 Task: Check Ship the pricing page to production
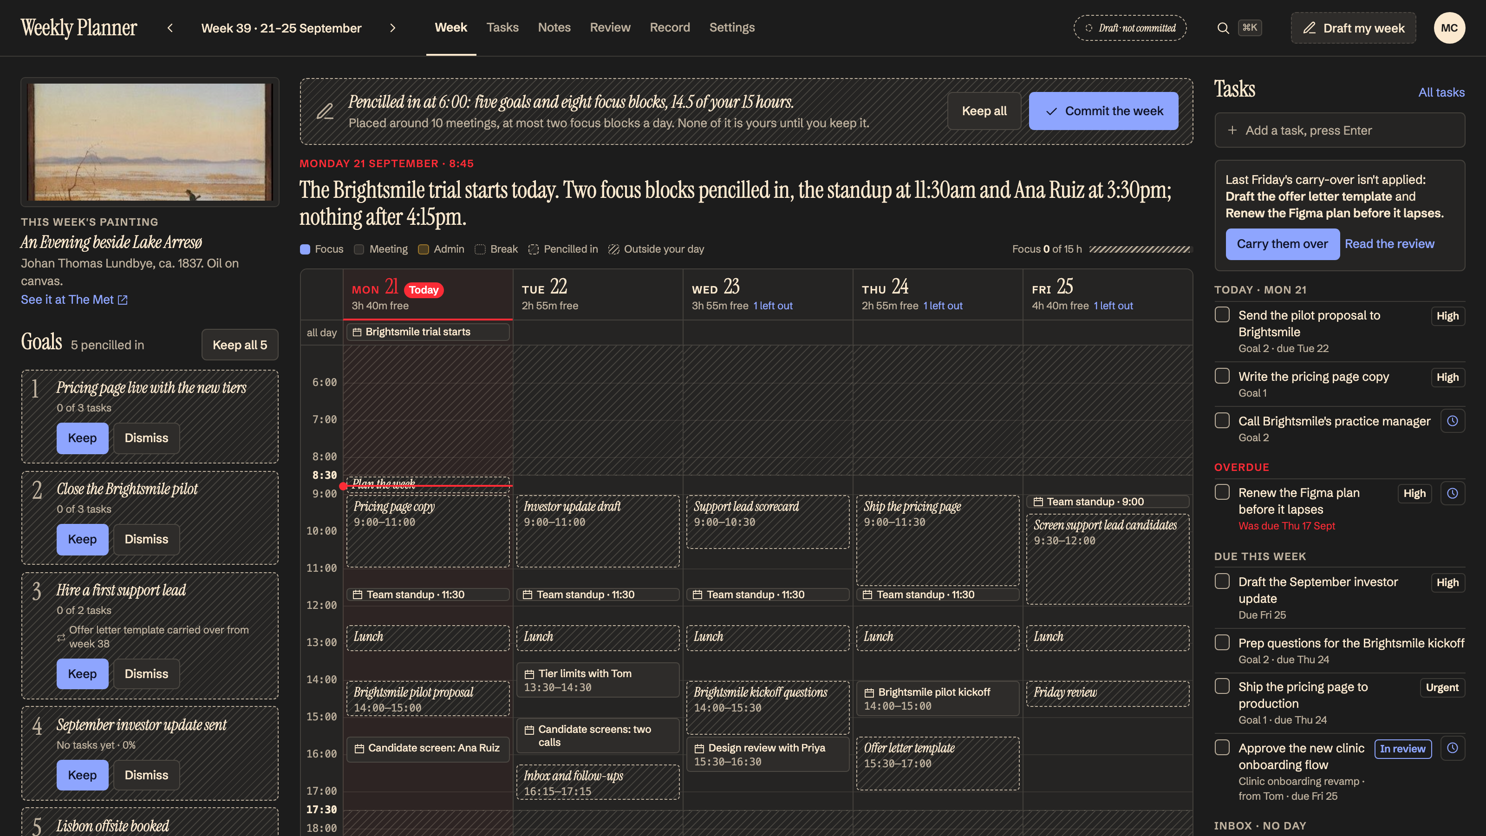pyautogui.click(x=1222, y=686)
